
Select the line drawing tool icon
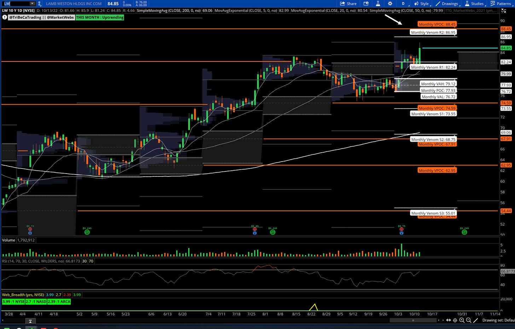476,320
